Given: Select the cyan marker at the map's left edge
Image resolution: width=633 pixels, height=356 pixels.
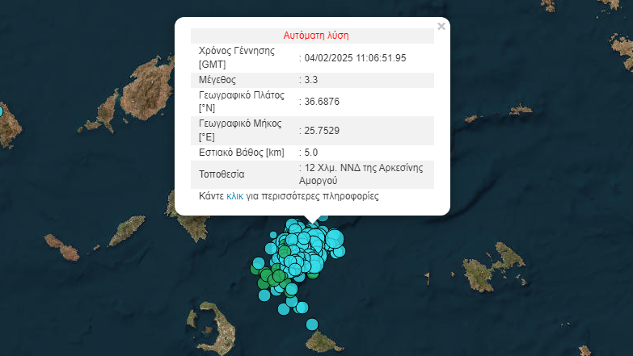Looking at the screenshot, I should pos(2,111).
